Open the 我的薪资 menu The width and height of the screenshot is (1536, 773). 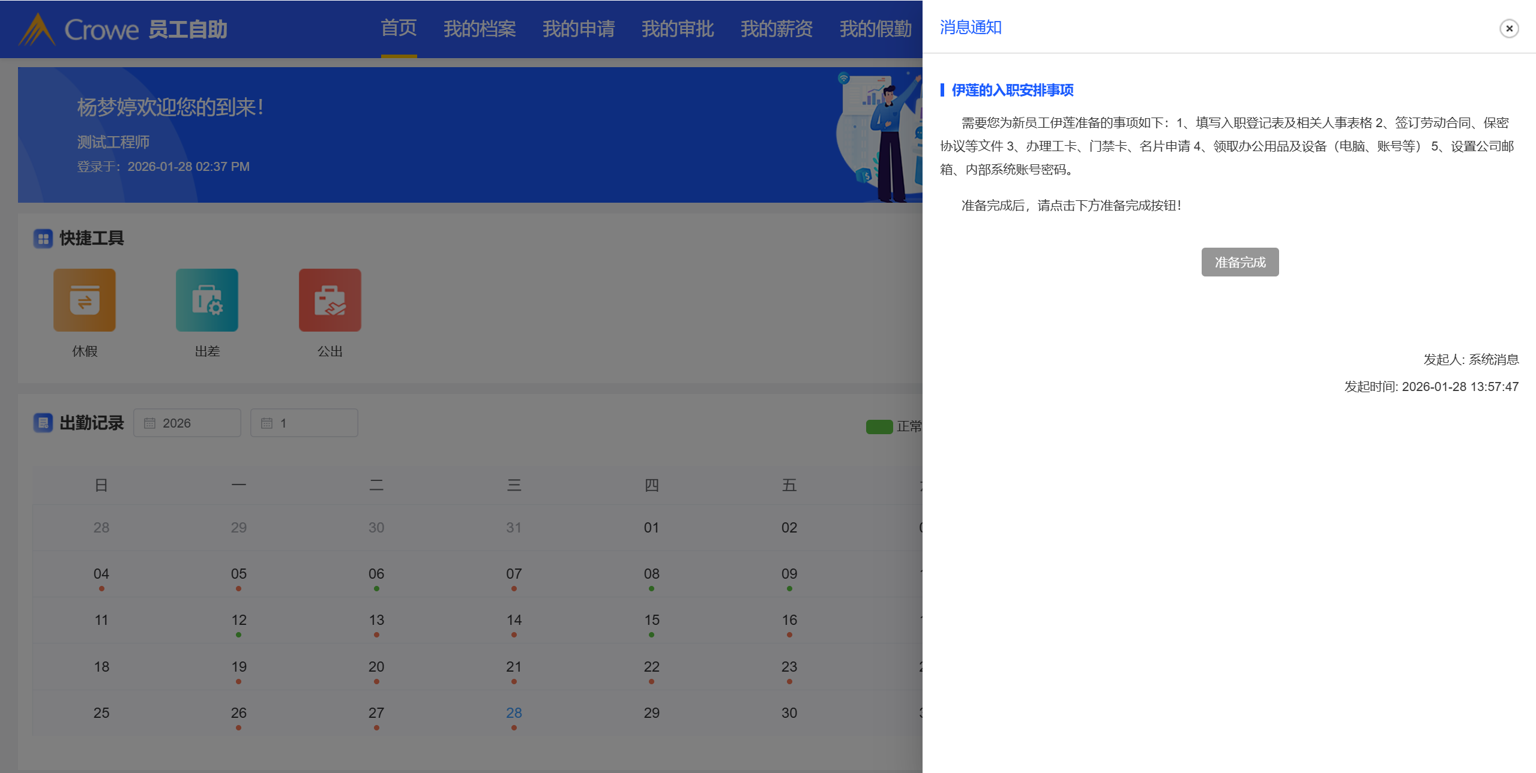tap(776, 29)
